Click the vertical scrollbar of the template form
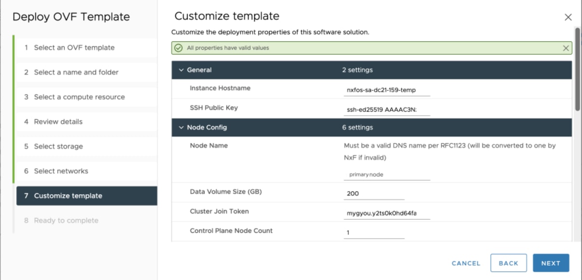This screenshot has height=280, width=582. 577,70
